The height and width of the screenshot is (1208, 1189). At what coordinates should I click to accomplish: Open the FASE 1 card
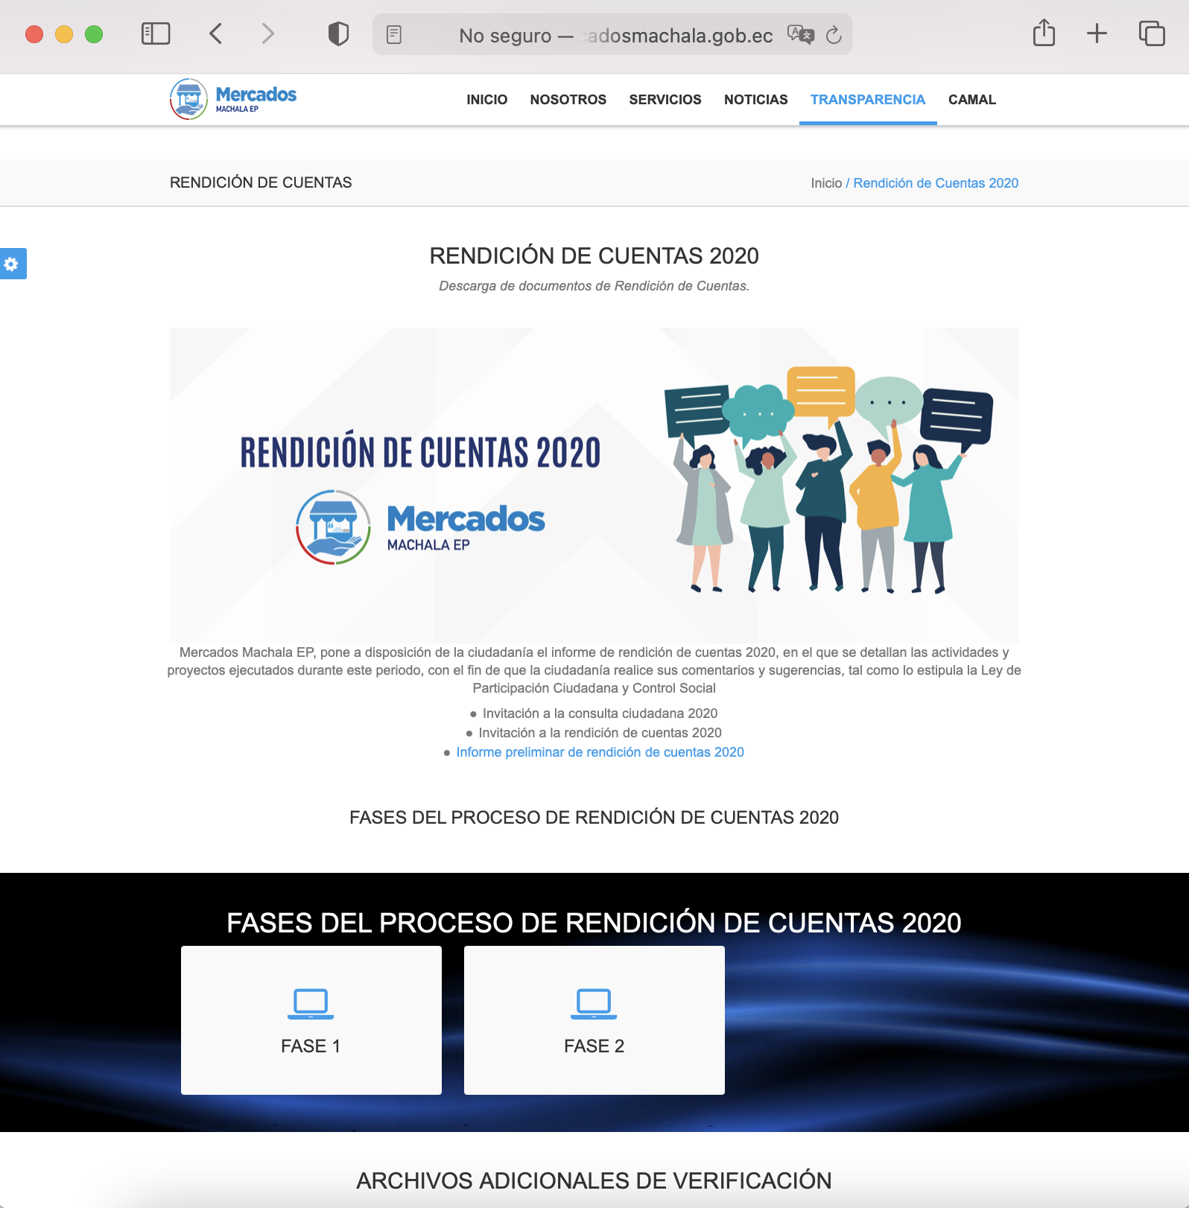pos(311,1020)
